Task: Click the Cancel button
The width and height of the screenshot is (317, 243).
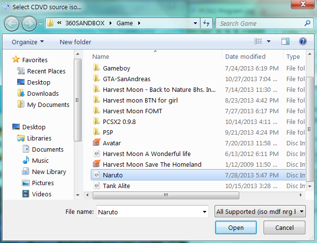Action: pyautogui.click(x=284, y=227)
